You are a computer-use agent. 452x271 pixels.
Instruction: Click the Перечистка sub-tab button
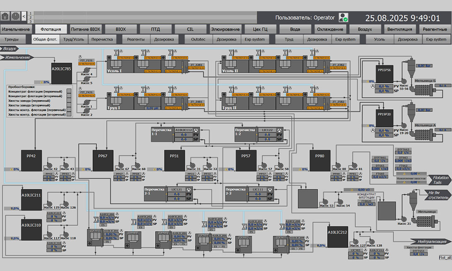tap(102, 39)
